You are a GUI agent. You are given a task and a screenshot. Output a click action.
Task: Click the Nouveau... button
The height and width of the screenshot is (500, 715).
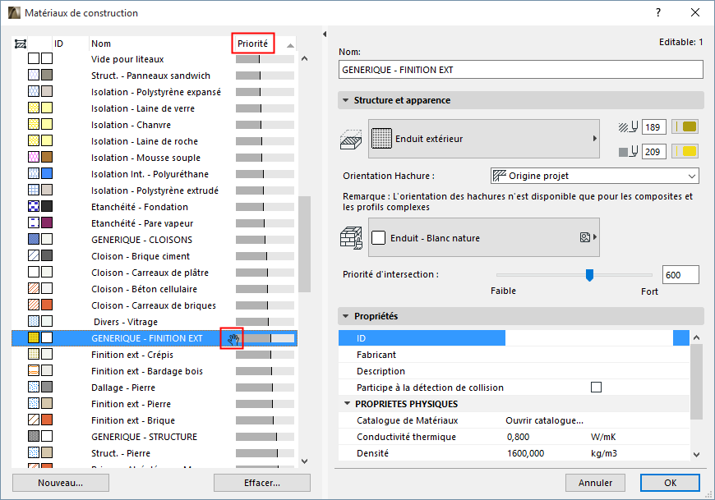pyautogui.click(x=61, y=483)
